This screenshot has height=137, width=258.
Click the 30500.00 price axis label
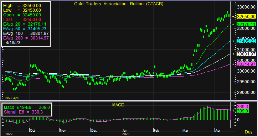pyautogui.click(x=246, y=60)
